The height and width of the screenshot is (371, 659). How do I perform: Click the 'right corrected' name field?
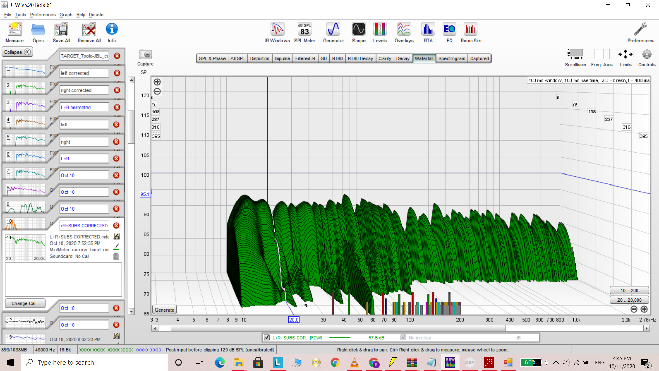pos(84,90)
